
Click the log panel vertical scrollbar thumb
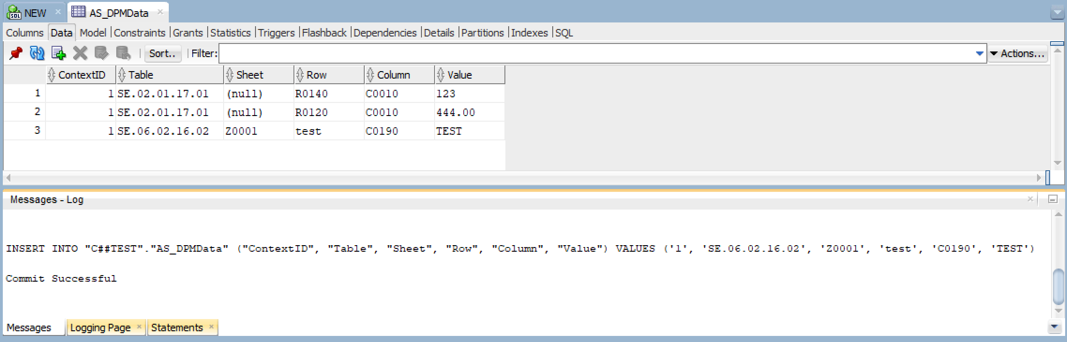[x=1058, y=286]
